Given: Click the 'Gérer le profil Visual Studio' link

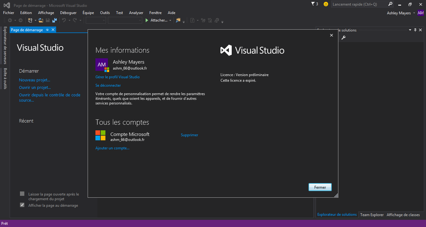Looking at the screenshot, I should point(118,77).
